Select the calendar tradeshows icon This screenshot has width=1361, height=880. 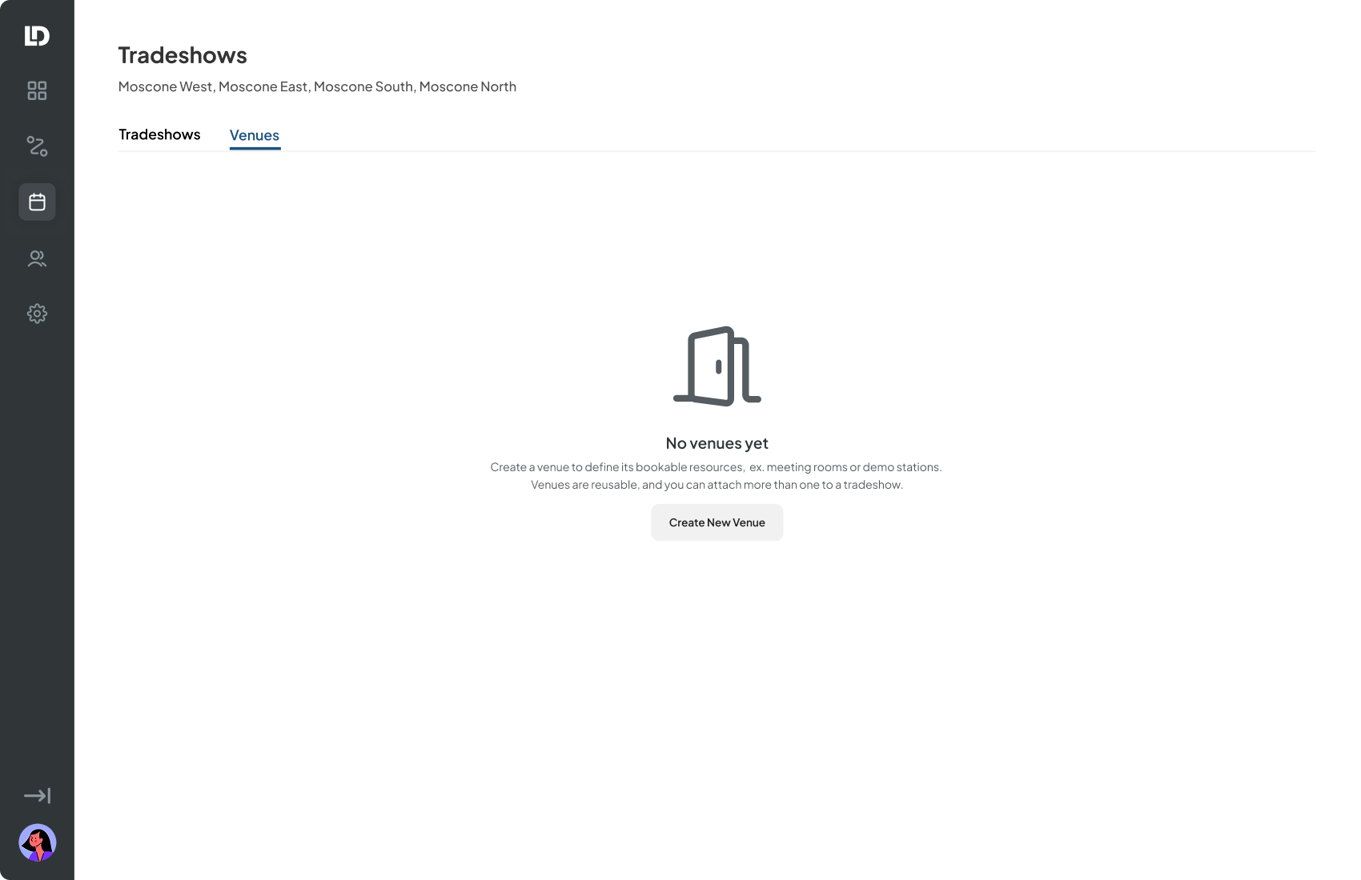pos(37,202)
